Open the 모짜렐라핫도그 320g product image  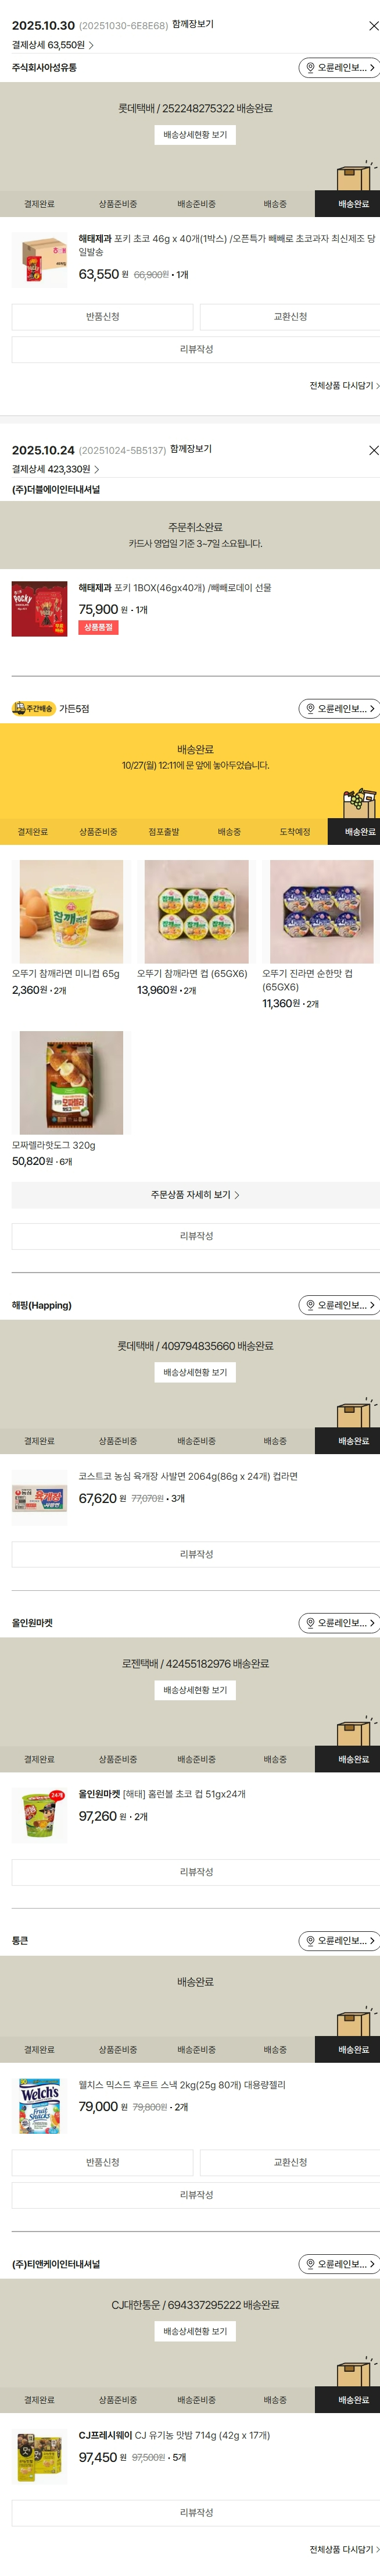pos(72,1083)
